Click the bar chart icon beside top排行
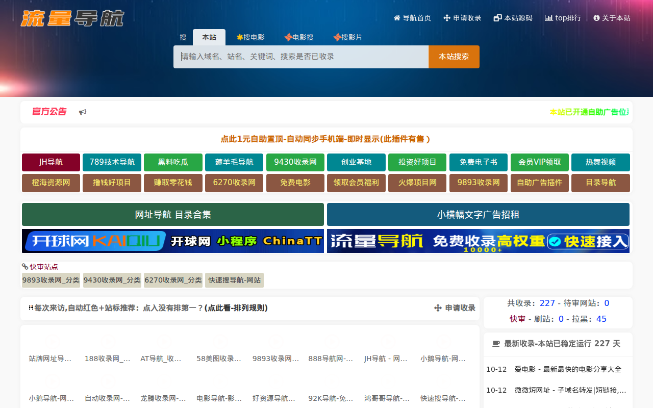The width and height of the screenshot is (653, 408). coord(549,18)
